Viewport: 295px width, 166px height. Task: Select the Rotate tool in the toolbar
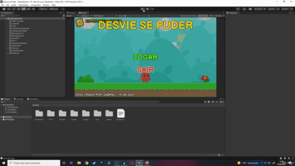[x=13, y=9]
